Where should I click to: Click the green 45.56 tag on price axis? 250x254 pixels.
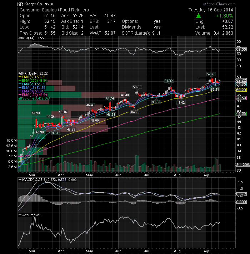click(241, 113)
